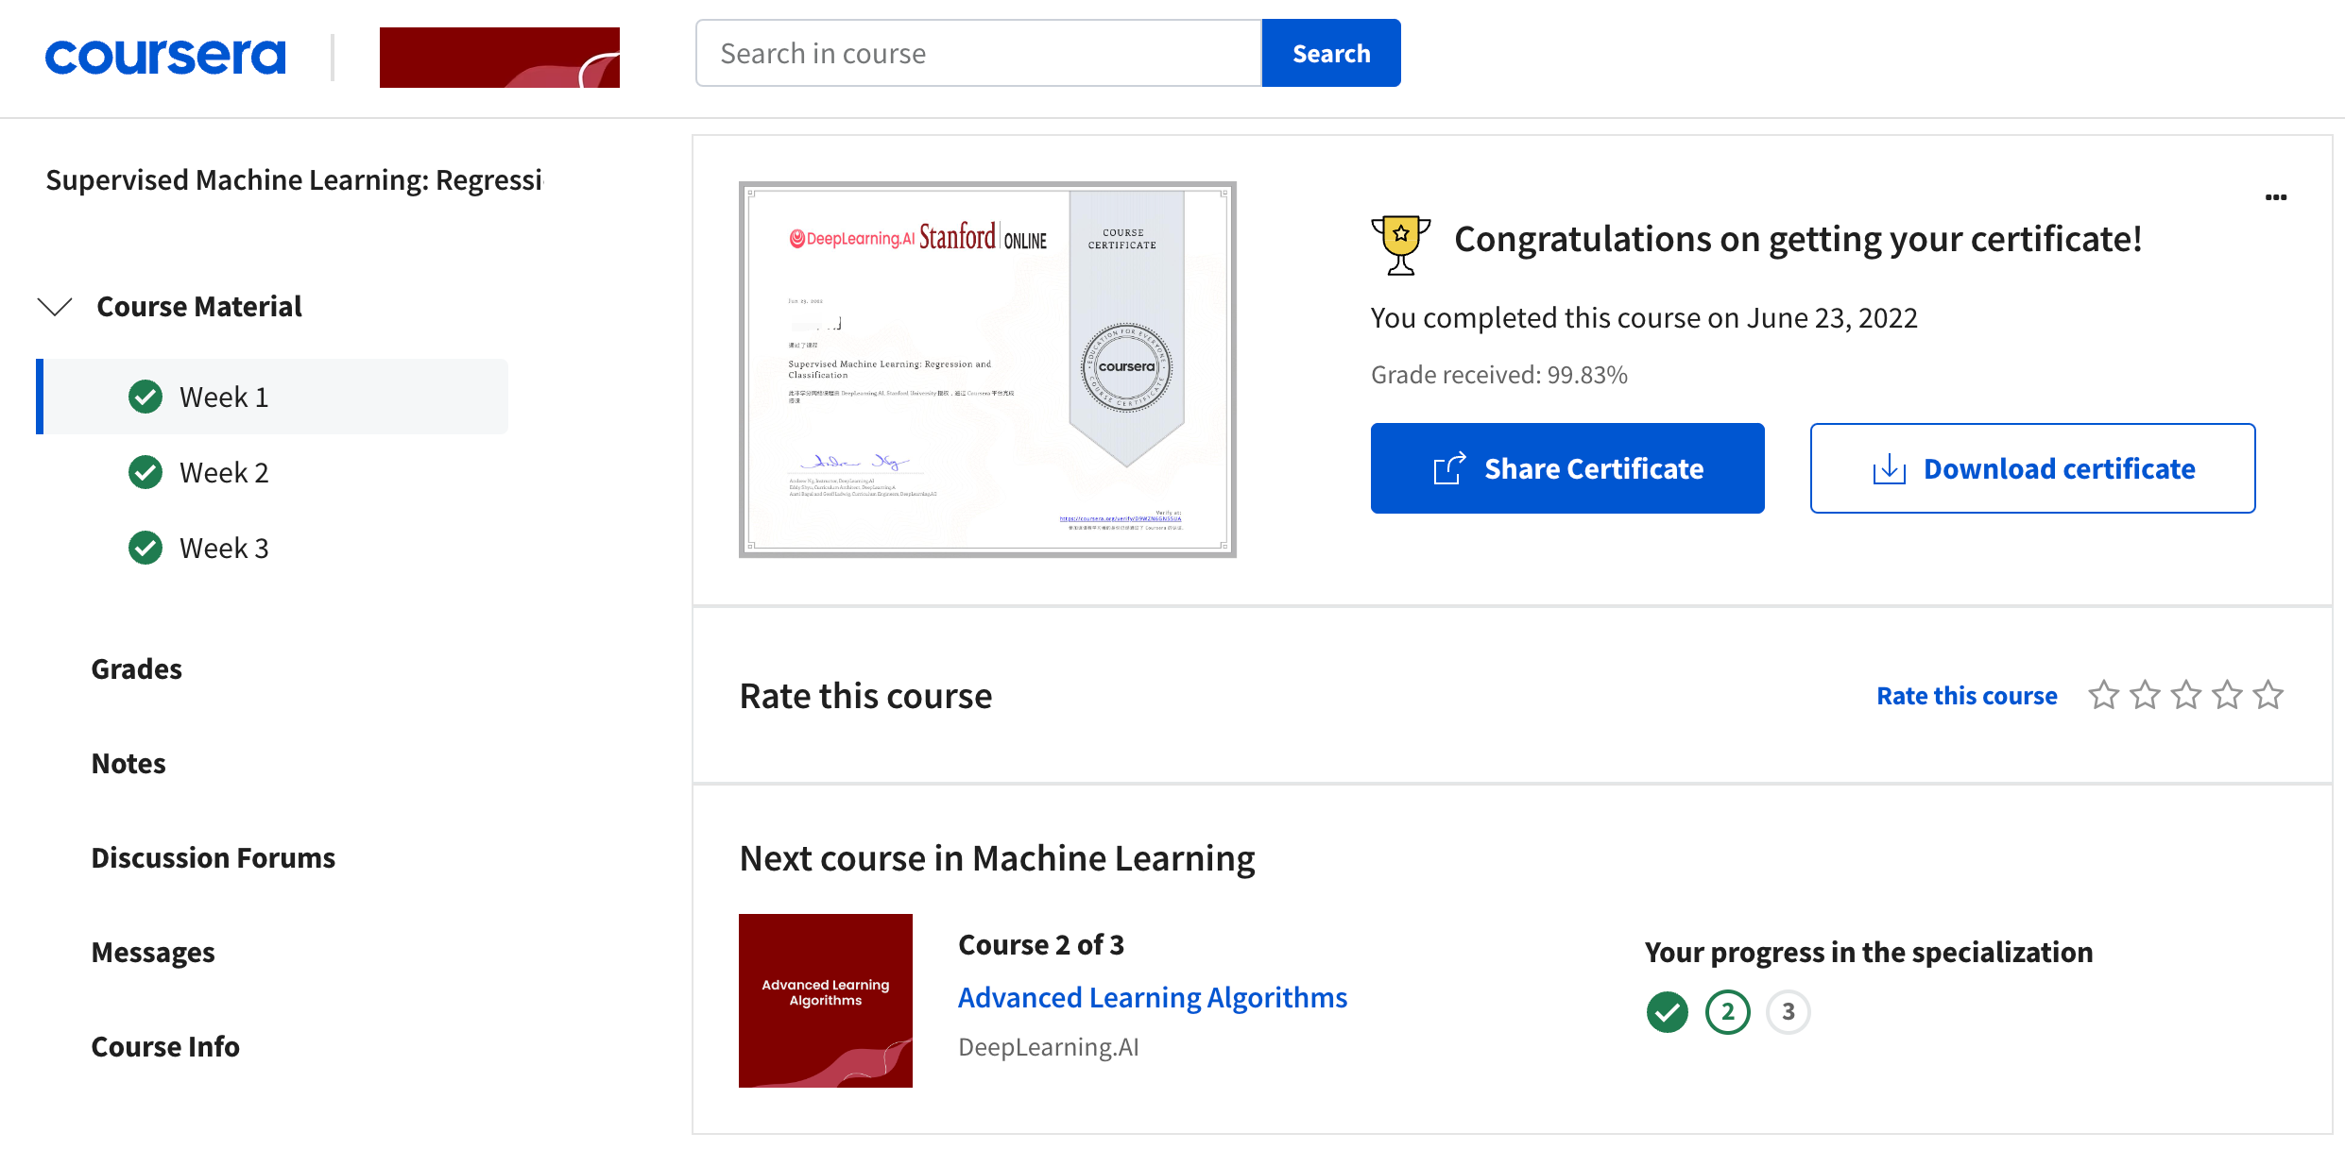
Task: Click the trophy icon beside congratulations
Action: coord(1400,245)
